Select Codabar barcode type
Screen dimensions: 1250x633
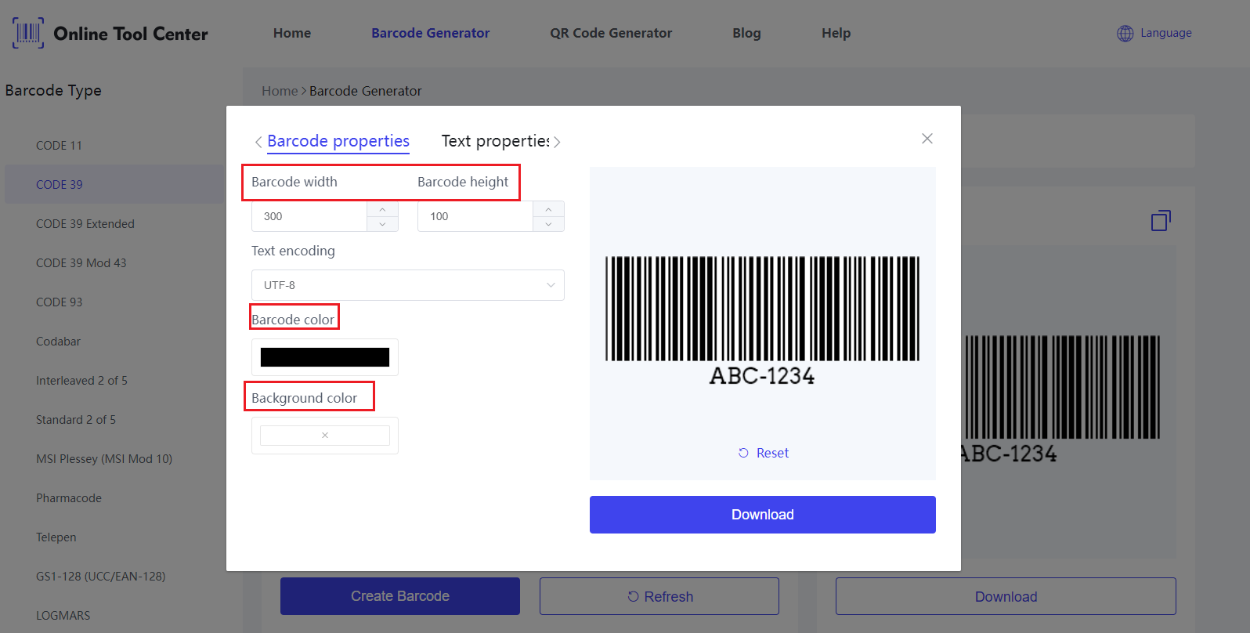tap(58, 342)
